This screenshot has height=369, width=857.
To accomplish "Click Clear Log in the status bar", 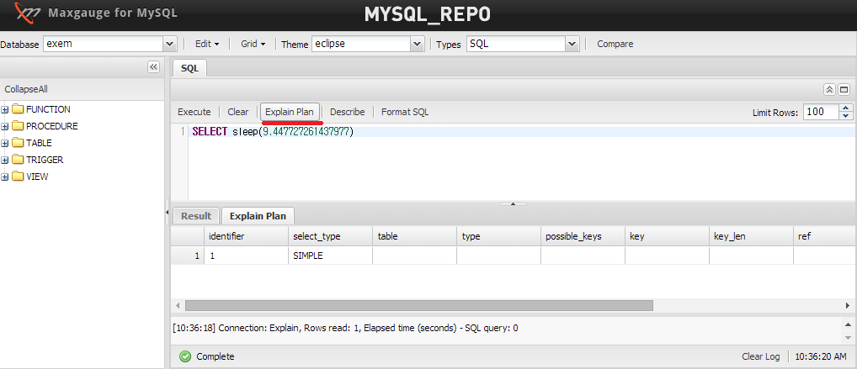I will (x=760, y=356).
